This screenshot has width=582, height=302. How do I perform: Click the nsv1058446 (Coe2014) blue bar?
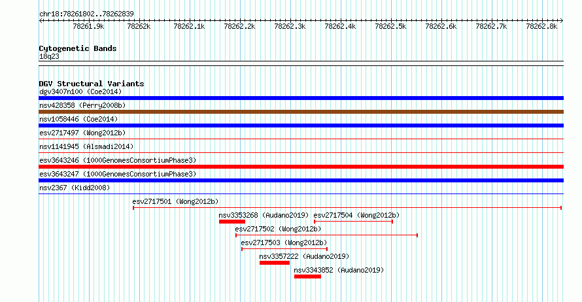tap(301, 126)
